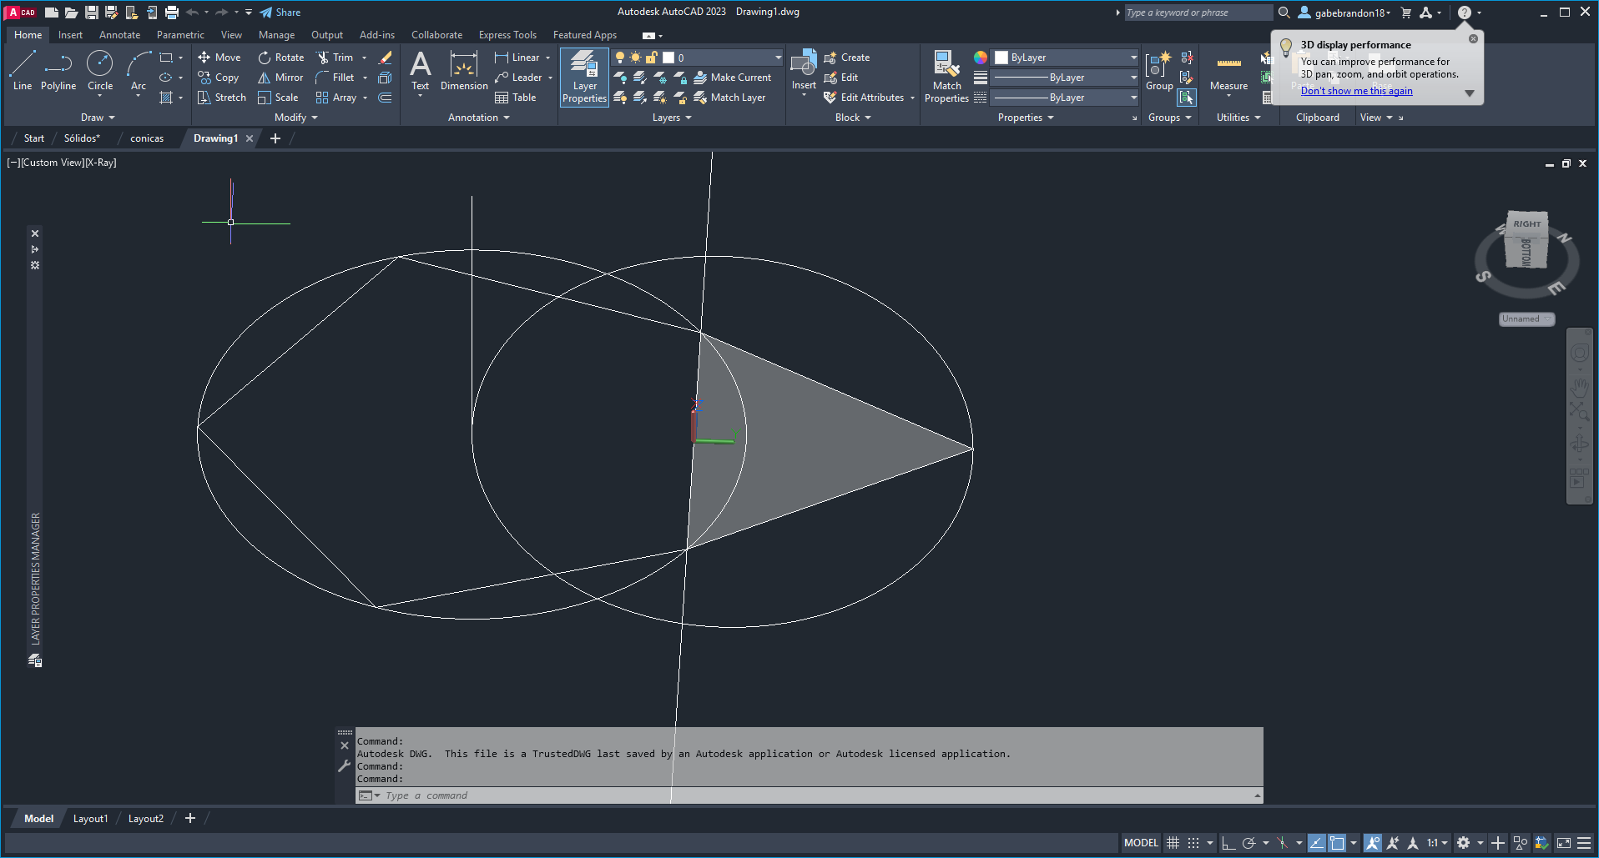Switch to the Annotate ribbon tab
This screenshot has width=1599, height=858.
tap(119, 35)
